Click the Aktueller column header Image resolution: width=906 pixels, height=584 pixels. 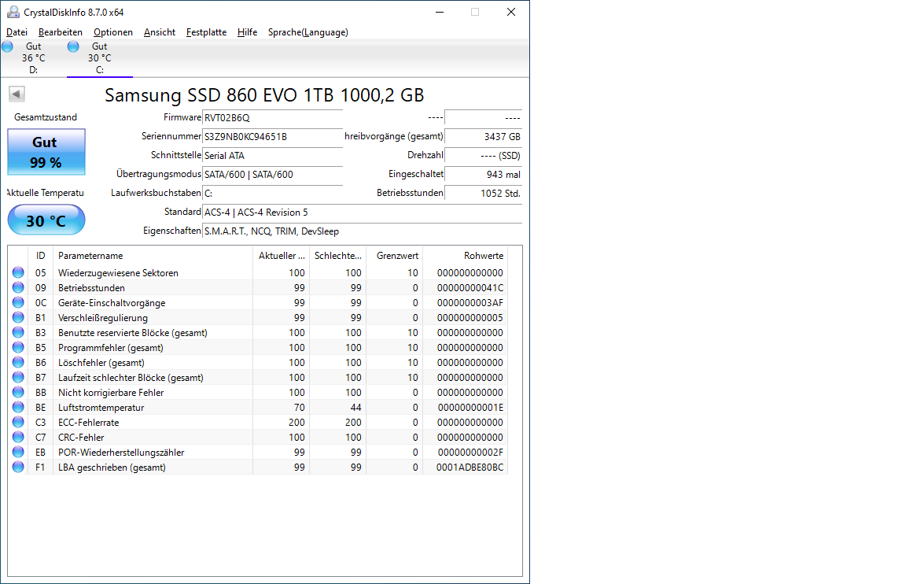click(x=281, y=256)
